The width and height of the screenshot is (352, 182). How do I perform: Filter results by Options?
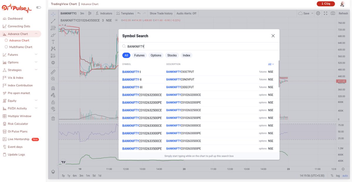click(x=156, y=55)
